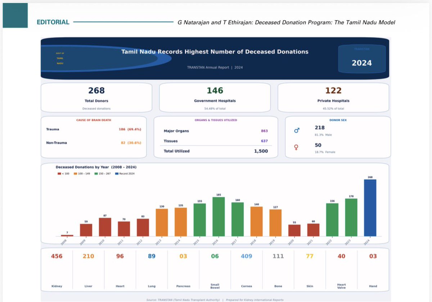432x302 pixels.
Task: Click the Small Bowel count '06'
Action: point(215,256)
